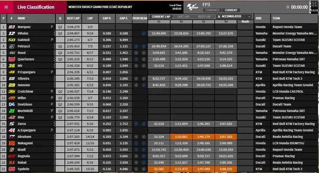319x173 pixels.
Task: Click the session timer clock icon
Action: tap(288, 7)
